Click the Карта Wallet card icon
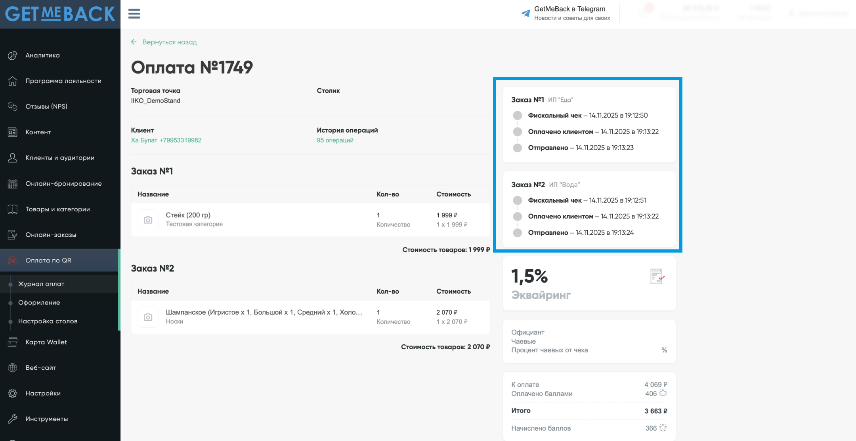 13,342
